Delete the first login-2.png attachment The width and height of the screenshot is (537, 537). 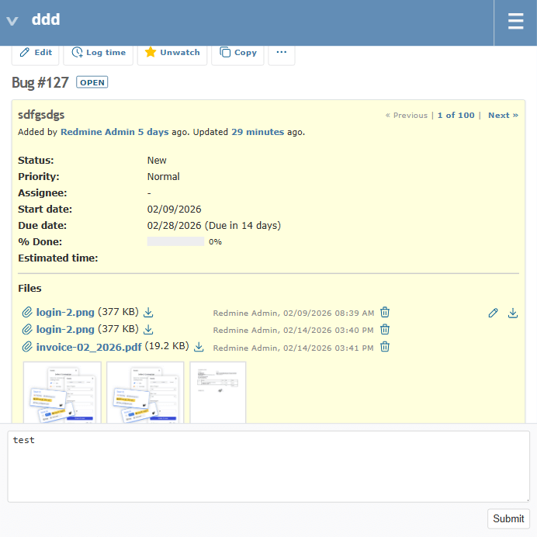[x=385, y=313]
